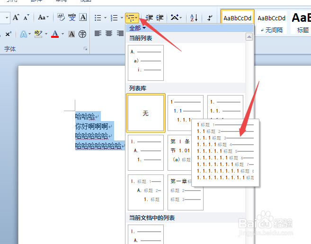
Task: Select the I. A. 1. list style
Action: click(x=146, y=153)
